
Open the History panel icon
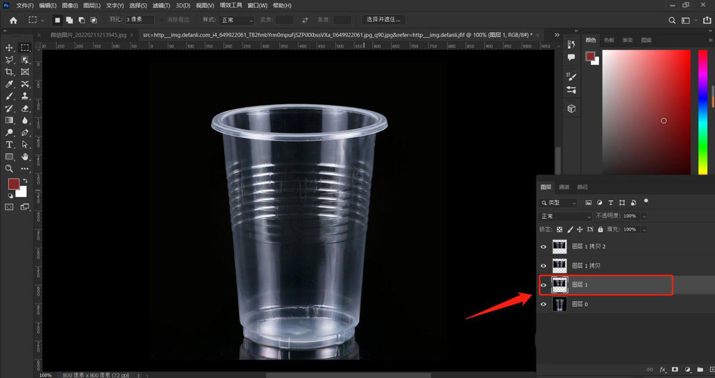click(x=571, y=45)
